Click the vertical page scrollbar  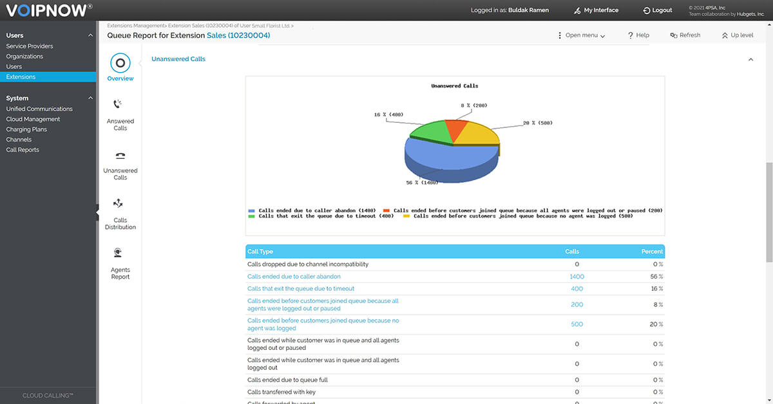click(769, 212)
